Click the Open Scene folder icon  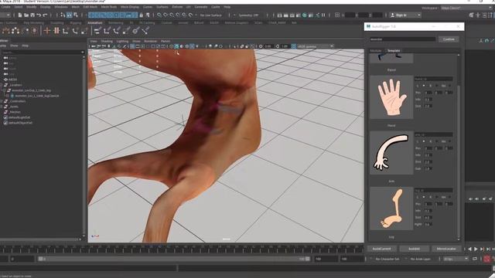click(x=26, y=15)
